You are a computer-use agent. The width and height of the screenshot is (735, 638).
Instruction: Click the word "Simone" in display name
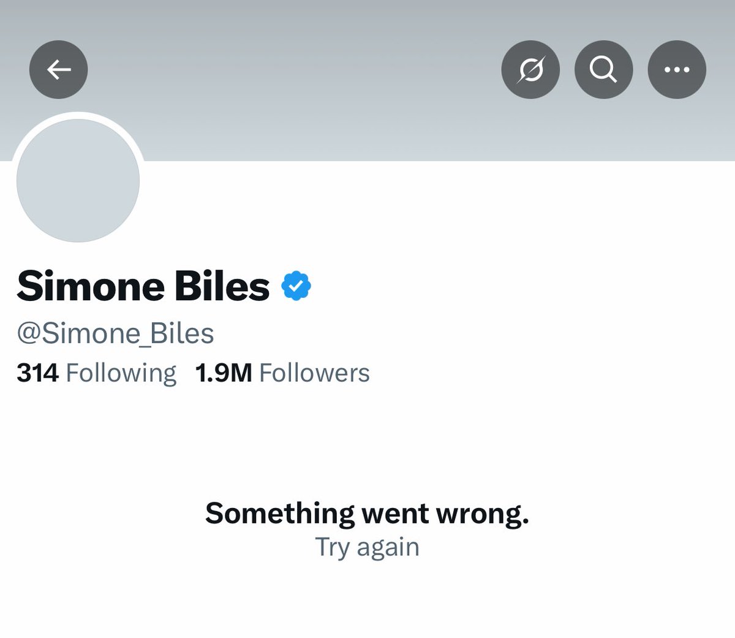coord(91,286)
